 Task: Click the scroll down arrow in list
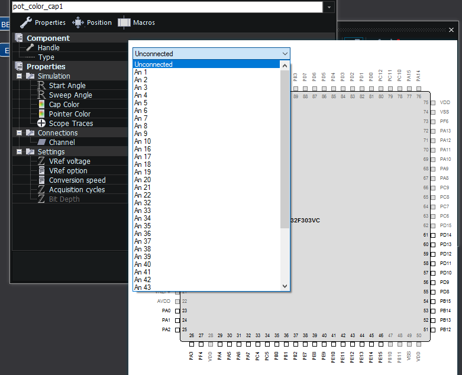285,286
